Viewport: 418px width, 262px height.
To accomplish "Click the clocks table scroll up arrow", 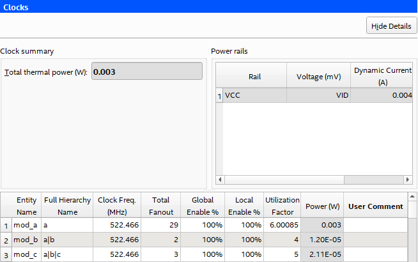I will click(x=413, y=197).
